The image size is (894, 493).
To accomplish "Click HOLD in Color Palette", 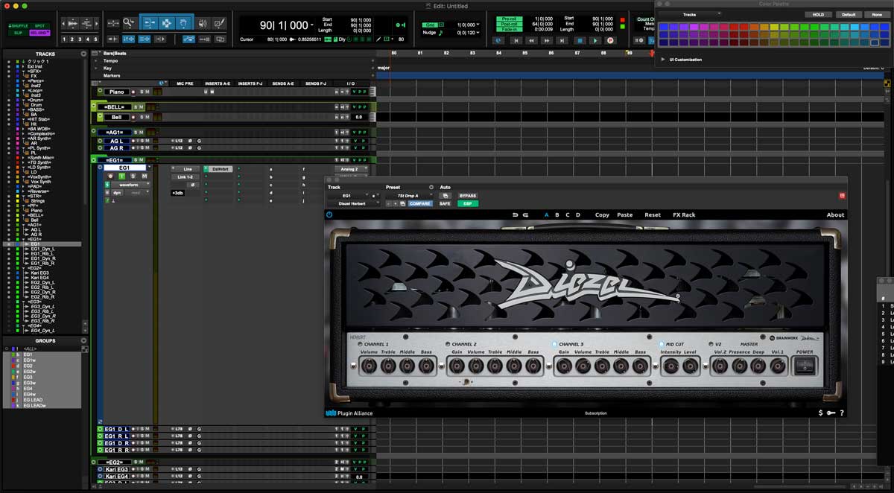I will click(819, 15).
